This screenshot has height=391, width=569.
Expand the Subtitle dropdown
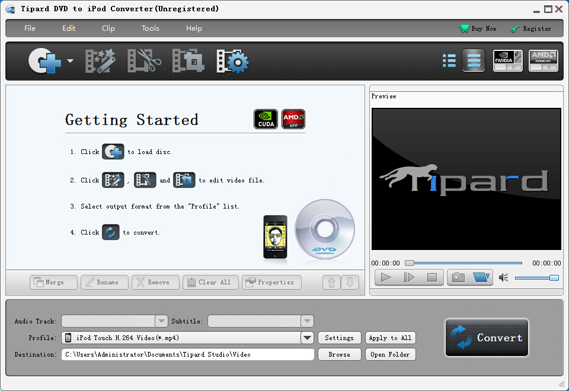click(x=307, y=321)
